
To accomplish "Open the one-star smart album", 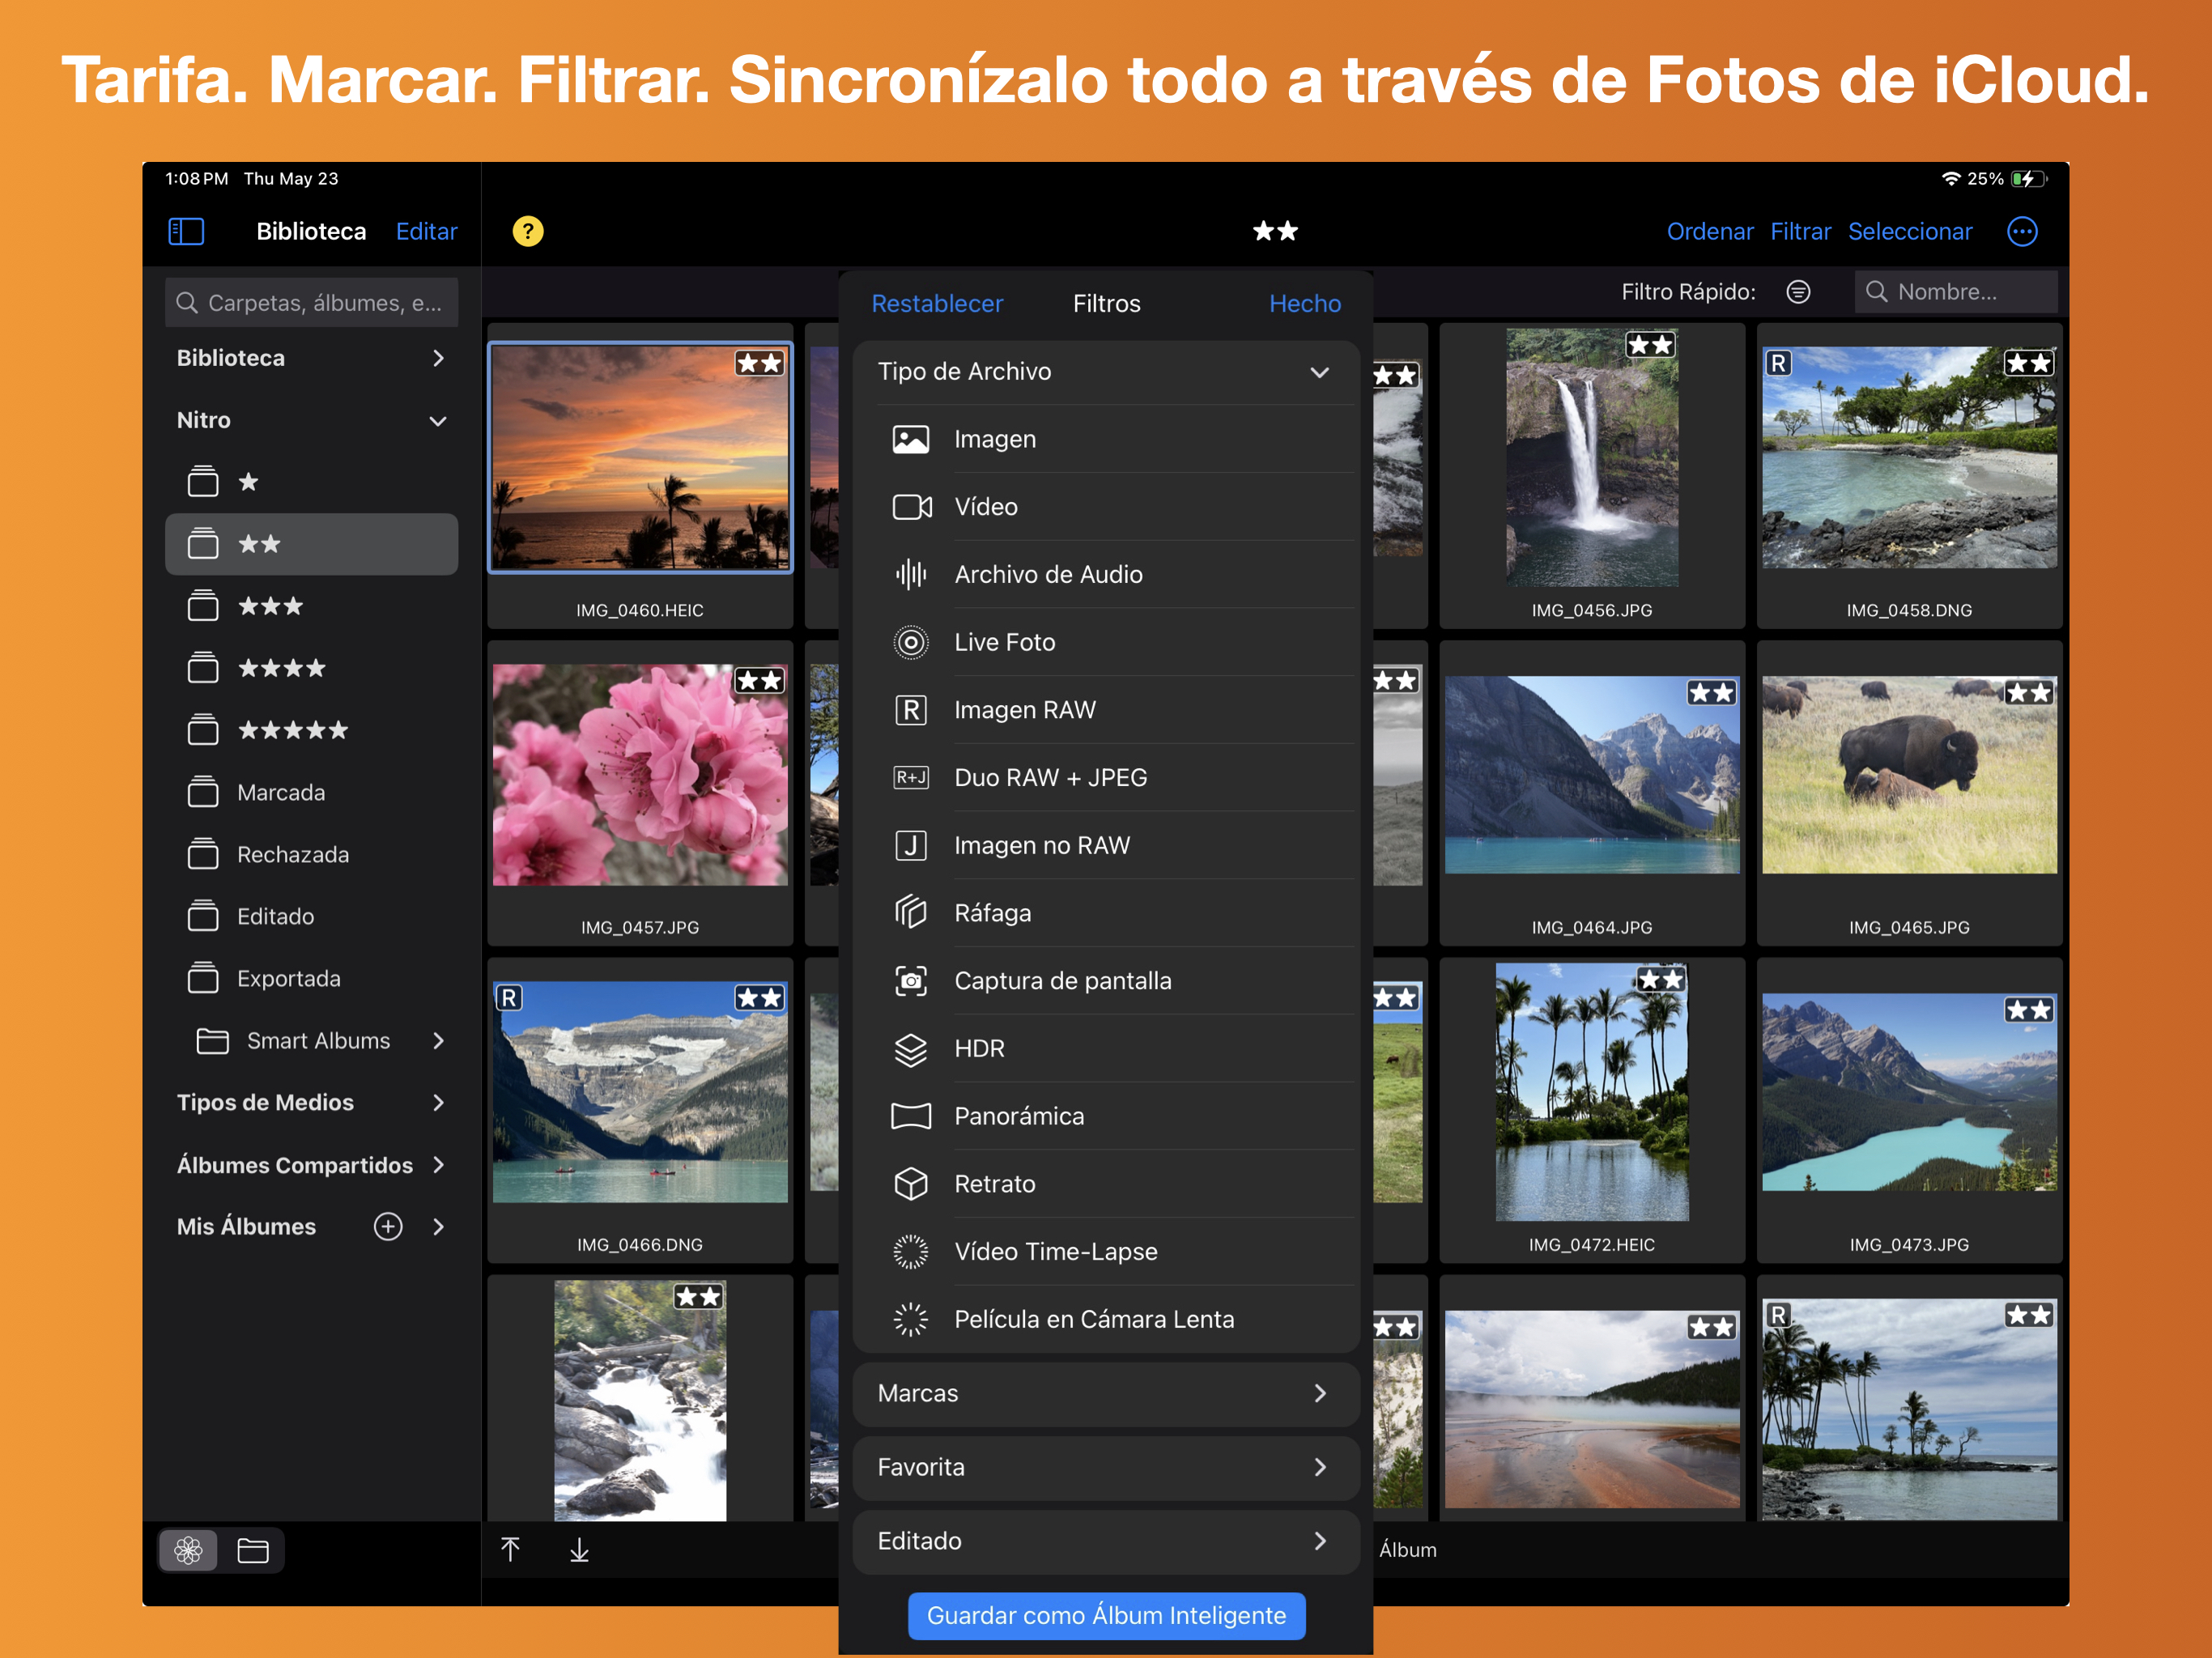I will [x=311, y=482].
